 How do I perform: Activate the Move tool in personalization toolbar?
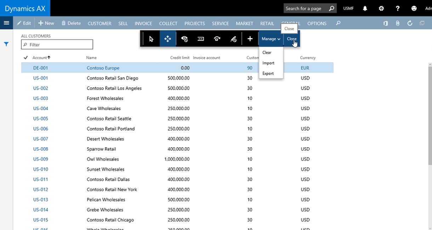pos(168,39)
